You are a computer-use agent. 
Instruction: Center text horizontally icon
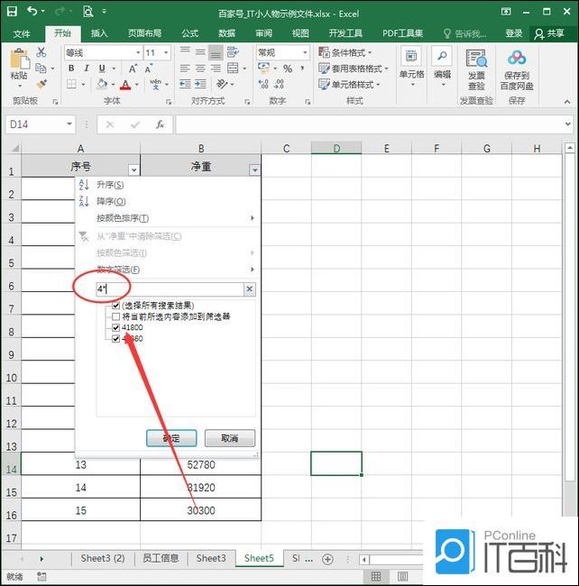tap(200, 69)
